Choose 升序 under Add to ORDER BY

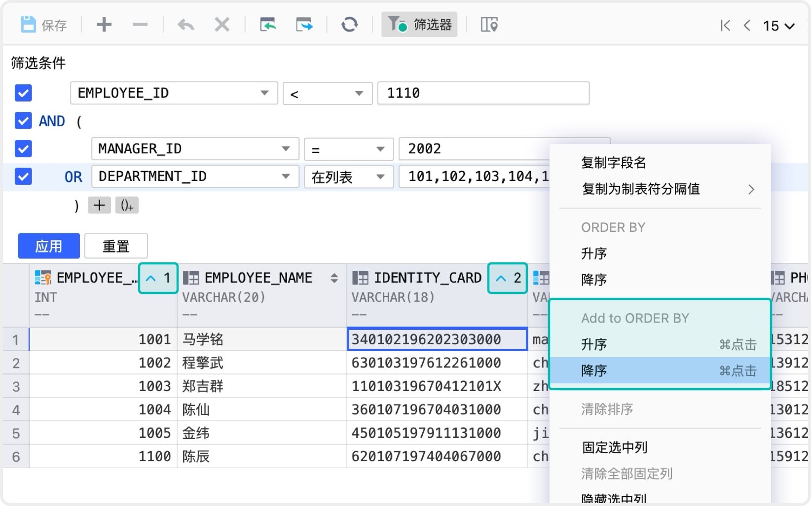[660, 344]
